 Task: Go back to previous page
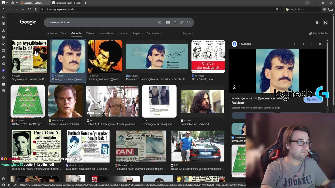coord(3,9)
